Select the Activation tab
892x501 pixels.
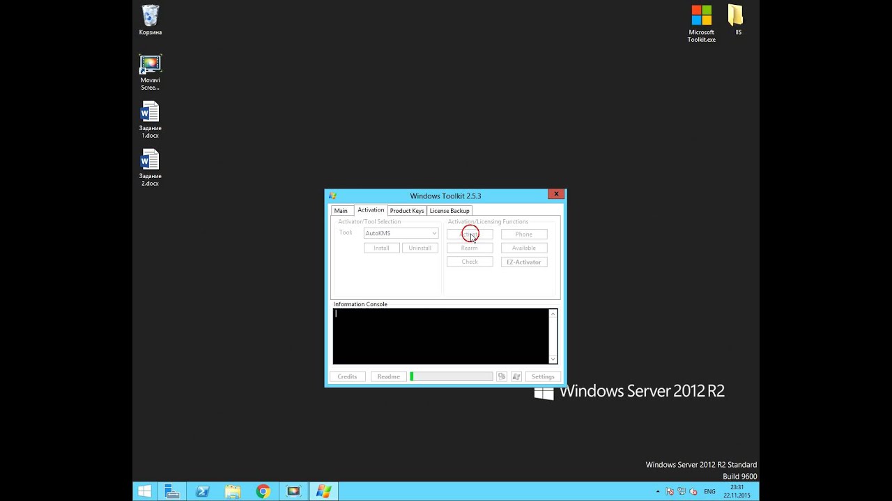pyautogui.click(x=371, y=210)
